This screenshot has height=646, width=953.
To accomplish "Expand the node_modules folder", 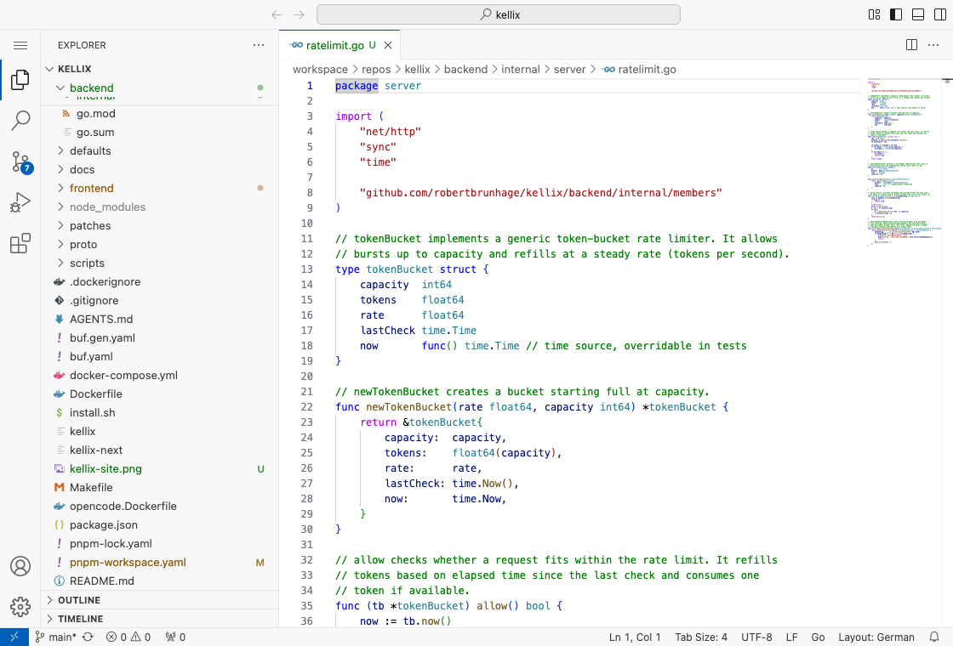I will point(160,207).
